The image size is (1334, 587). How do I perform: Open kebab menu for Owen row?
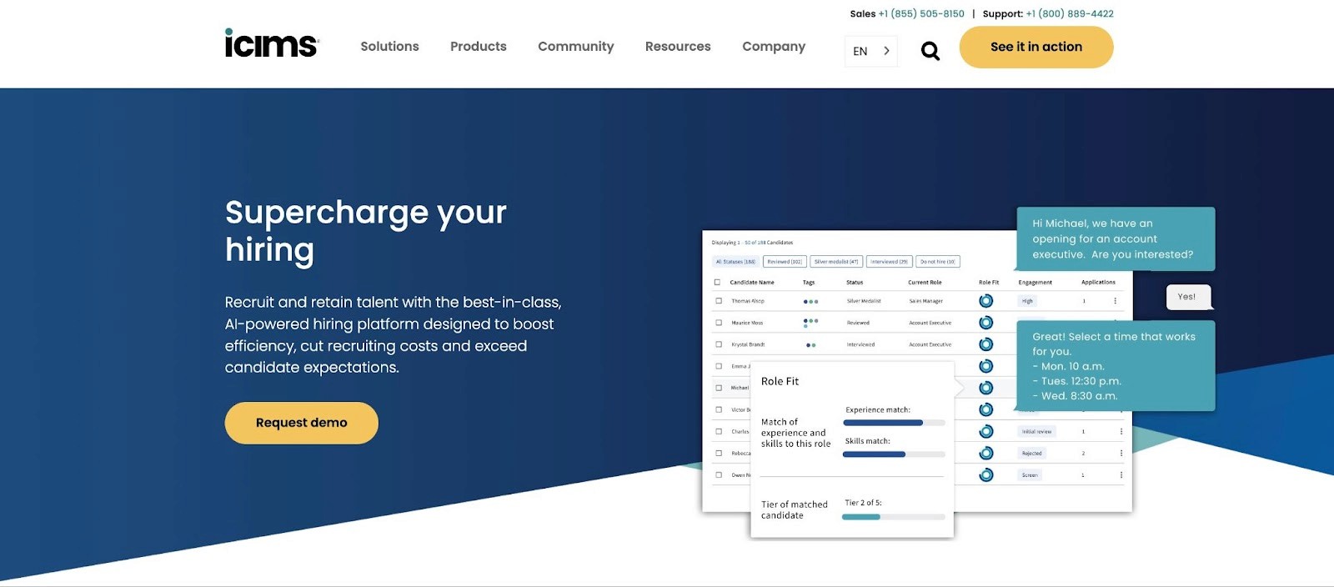[x=1121, y=474]
